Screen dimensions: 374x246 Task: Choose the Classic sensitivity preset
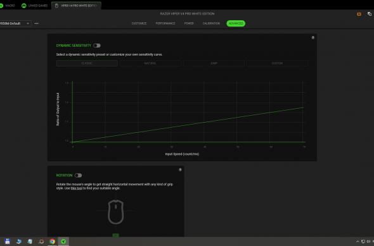(x=87, y=63)
